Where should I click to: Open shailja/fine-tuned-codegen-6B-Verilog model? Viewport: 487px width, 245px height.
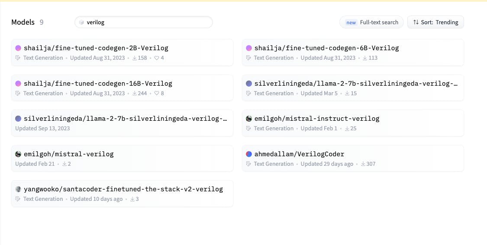click(326, 48)
